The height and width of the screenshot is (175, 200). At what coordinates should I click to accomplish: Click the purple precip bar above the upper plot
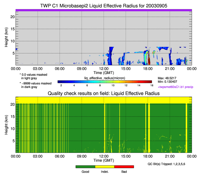pyautogui.click(x=104, y=10)
